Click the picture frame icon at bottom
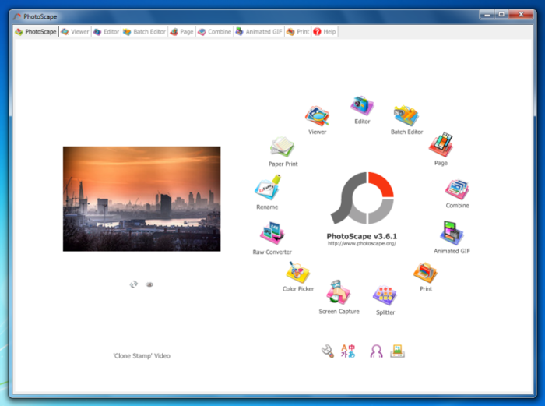The image size is (545, 406). (397, 351)
